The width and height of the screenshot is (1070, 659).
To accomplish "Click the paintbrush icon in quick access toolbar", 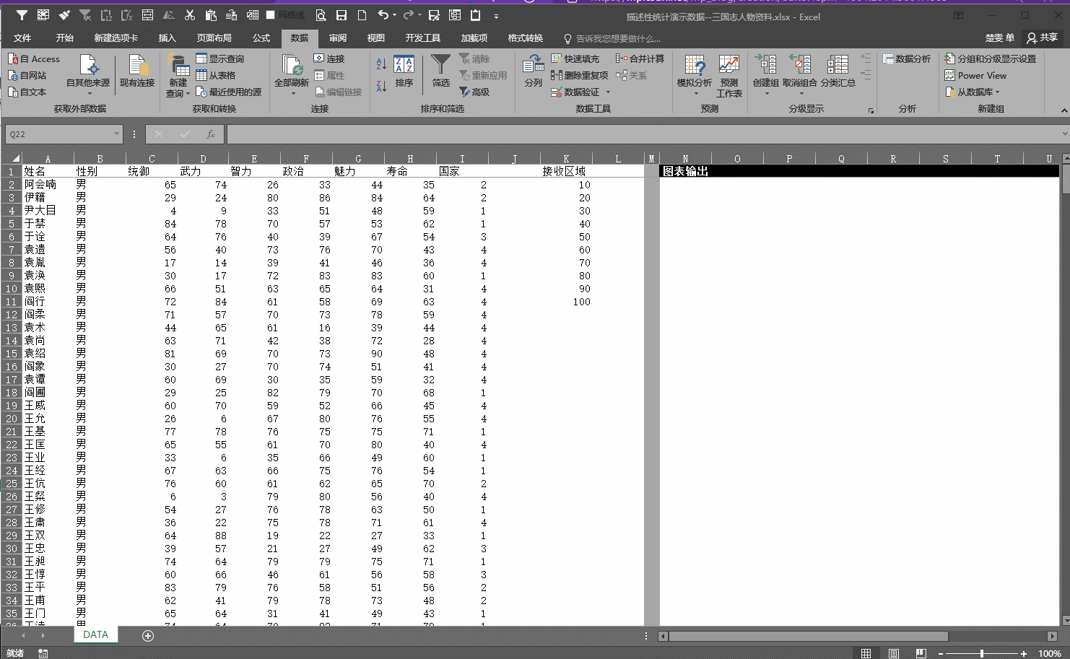I will pyautogui.click(x=64, y=15).
